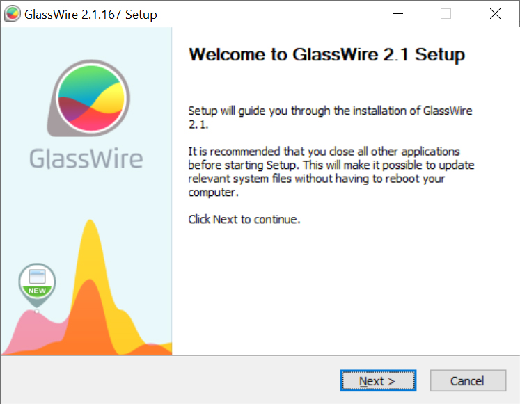Click the 'Setup will guide you' sentence
520x404 pixels.
[330, 118]
